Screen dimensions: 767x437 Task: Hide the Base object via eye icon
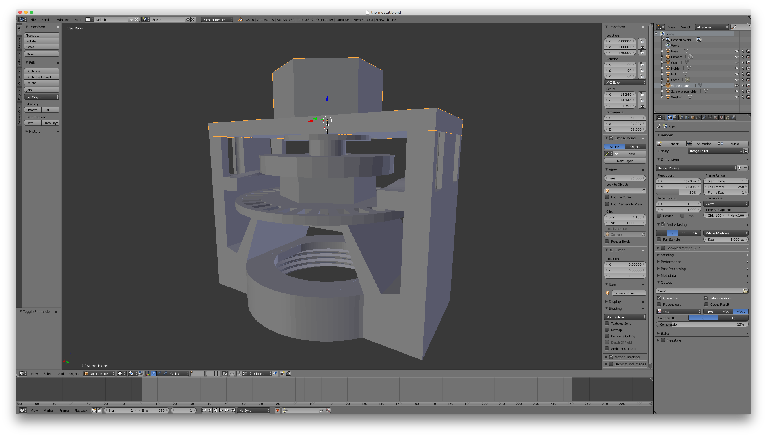click(737, 51)
